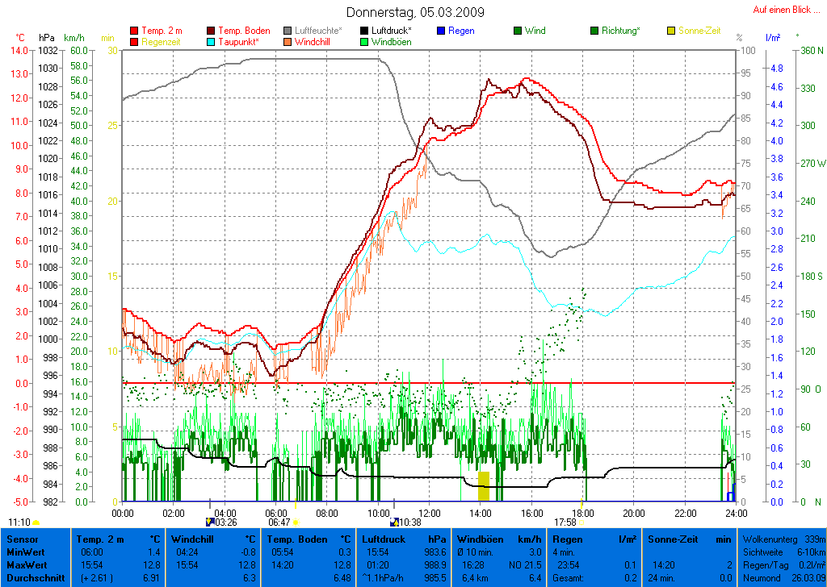
Task: Select the gray Luftfeuchte legend square
Action: (288, 31)
